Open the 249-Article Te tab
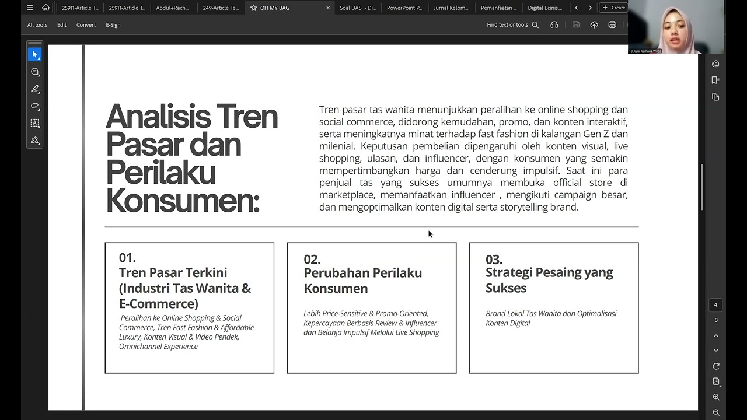 (221, 8)
